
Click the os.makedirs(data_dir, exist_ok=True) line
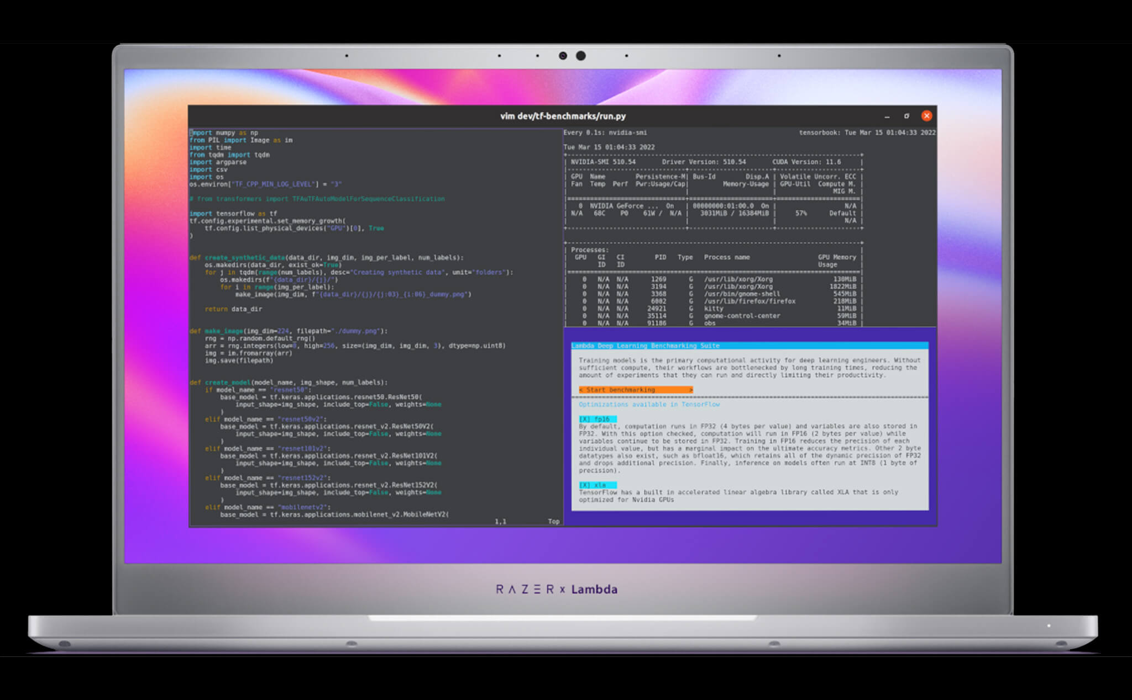(x=273, y=265)
